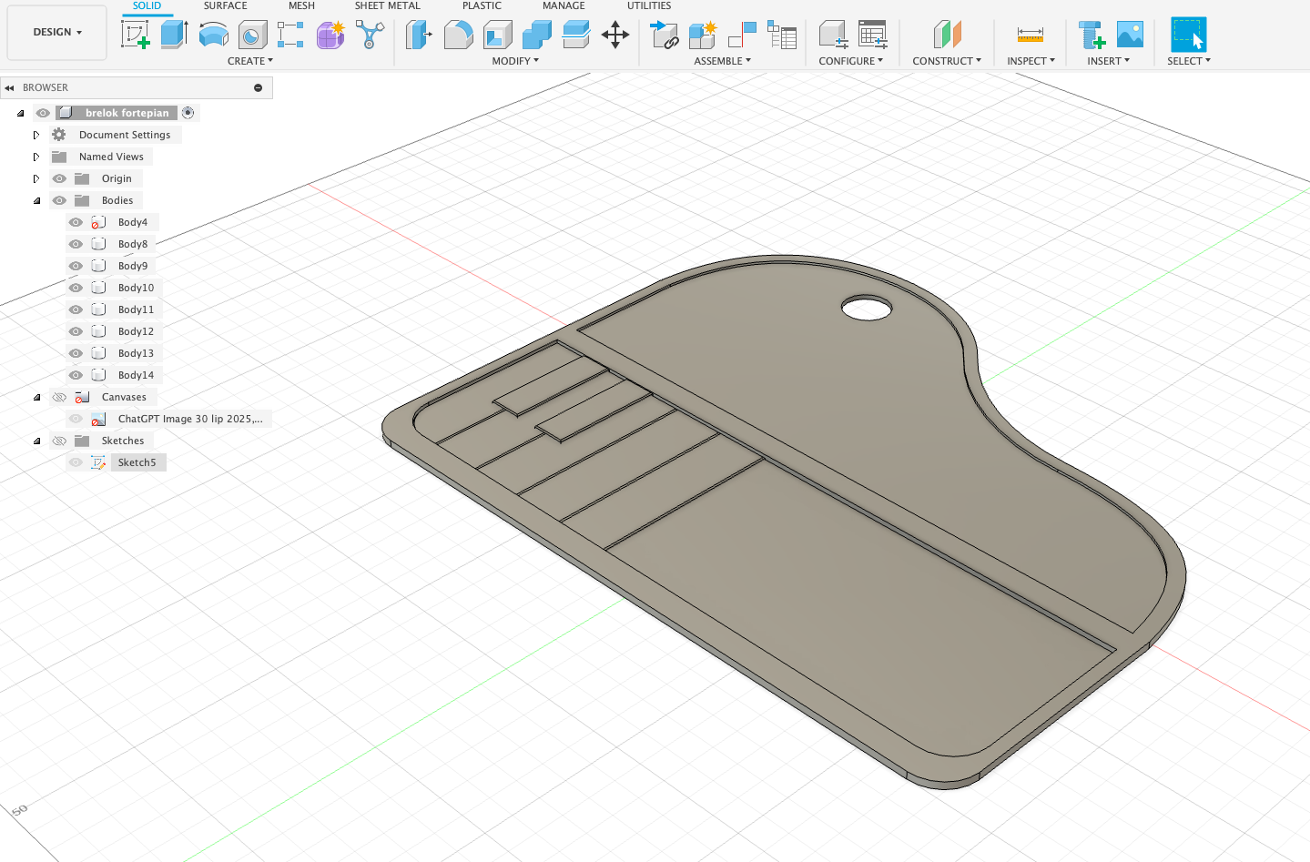Collapse the Sketches folder
This screenshot has width=1310, height=862.
click(x=36, y=441)
